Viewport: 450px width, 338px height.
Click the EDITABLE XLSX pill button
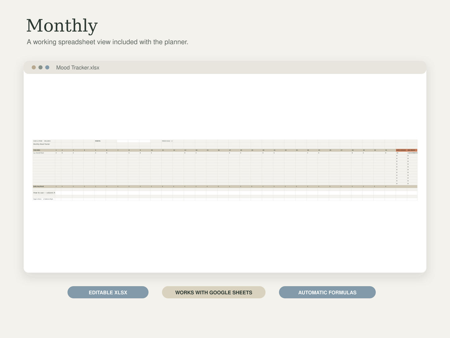click(108, 292)
